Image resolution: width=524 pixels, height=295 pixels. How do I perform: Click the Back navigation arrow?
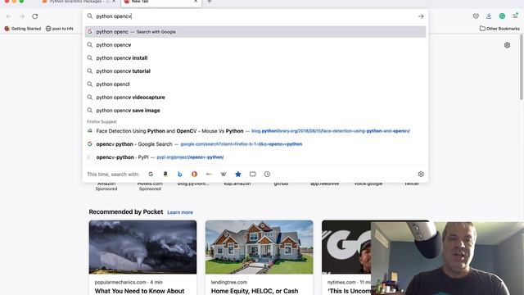point(9,16)
